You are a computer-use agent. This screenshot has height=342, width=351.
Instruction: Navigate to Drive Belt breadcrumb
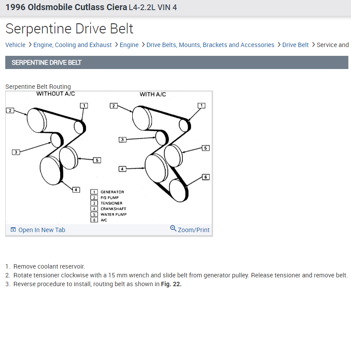(295, 45)
